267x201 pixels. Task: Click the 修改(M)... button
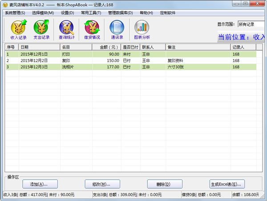102,184
